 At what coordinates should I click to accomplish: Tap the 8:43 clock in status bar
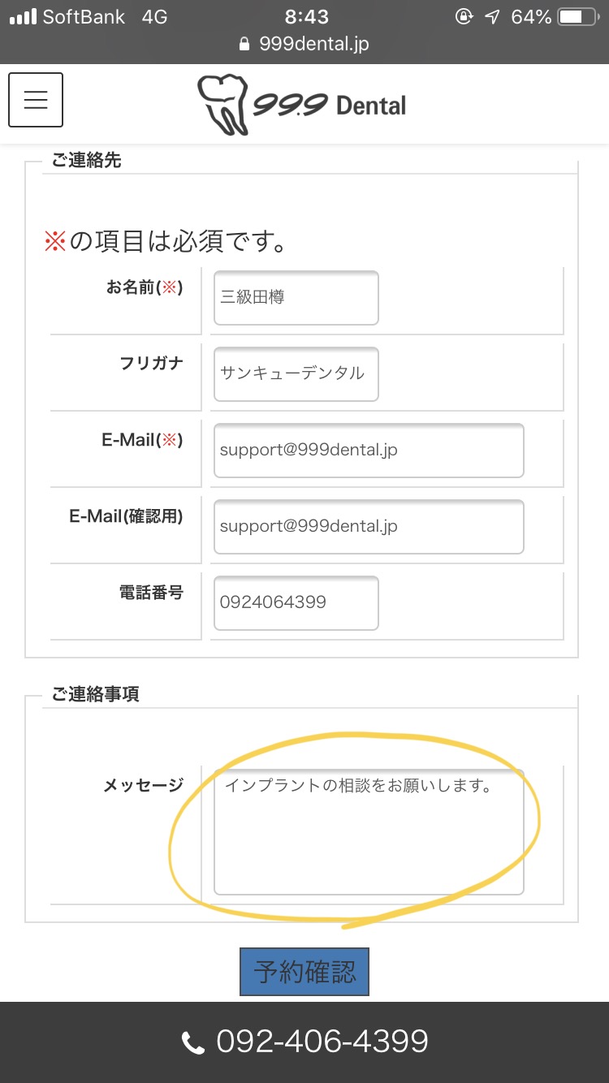coord(307,17)
